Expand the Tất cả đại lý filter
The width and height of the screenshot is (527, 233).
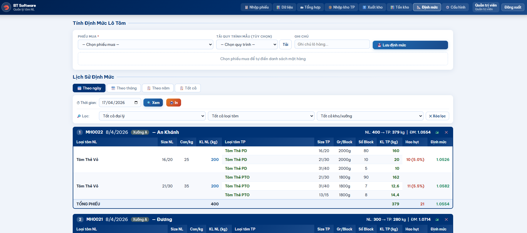[x=152, y=116]
